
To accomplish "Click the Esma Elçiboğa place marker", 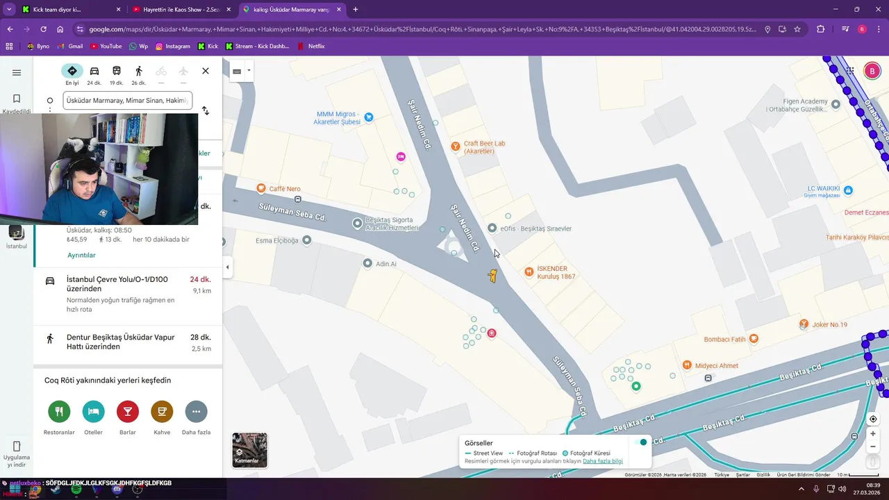I will [307, 240].
